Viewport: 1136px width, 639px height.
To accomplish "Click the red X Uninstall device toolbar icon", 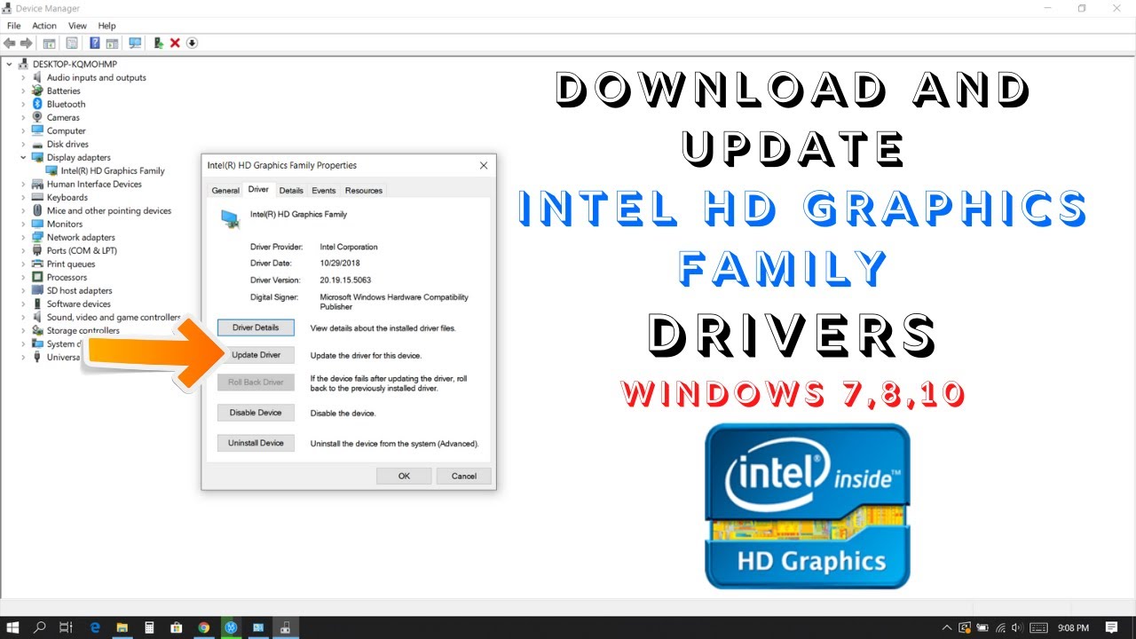I will (x=175, y=43).
